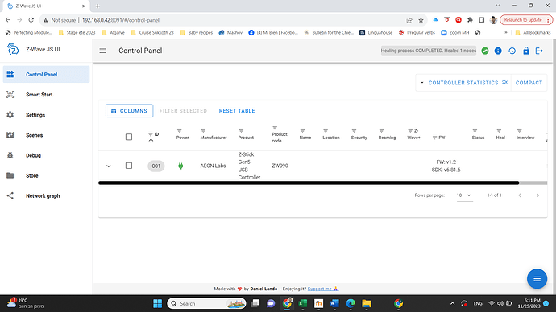Viewport: 556px width, 312px height.
Task: Open the Security column filter icon
Action: click(x=354, y=131)
